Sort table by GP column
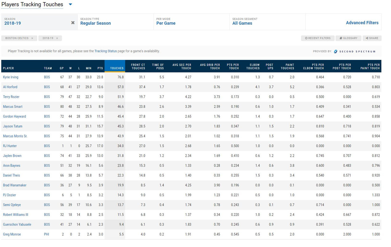391x247 pixels. (62, 68)
